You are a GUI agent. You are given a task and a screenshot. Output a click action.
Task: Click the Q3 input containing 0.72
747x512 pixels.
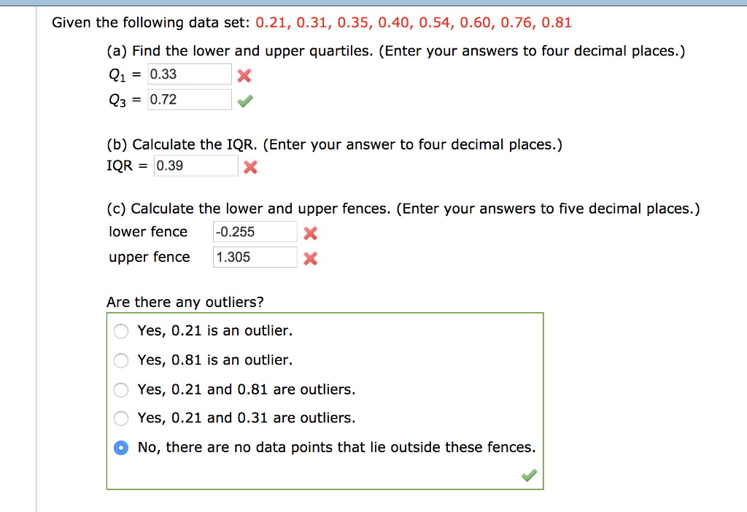189,99
